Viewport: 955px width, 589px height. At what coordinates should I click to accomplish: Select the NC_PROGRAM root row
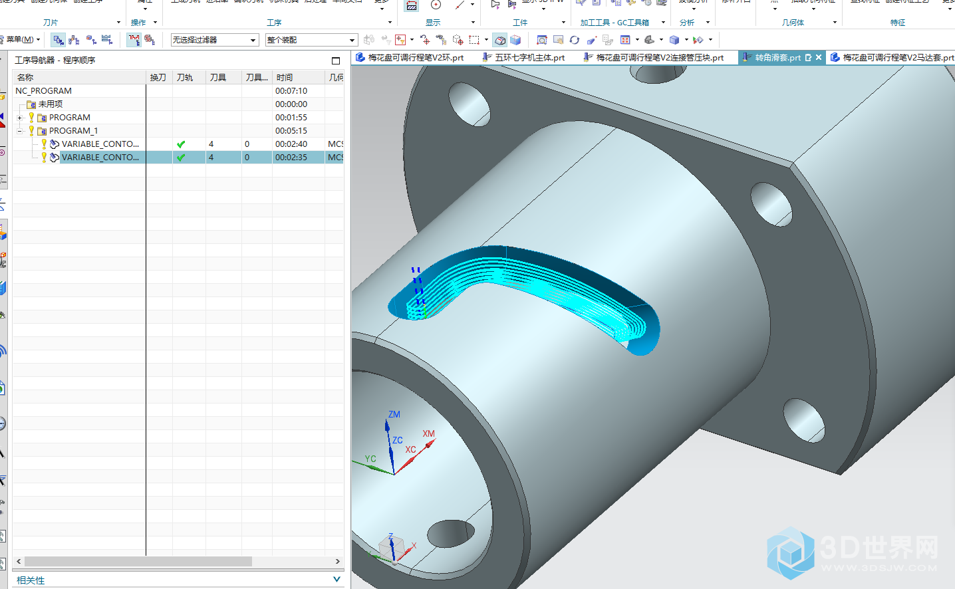[178, 91]
